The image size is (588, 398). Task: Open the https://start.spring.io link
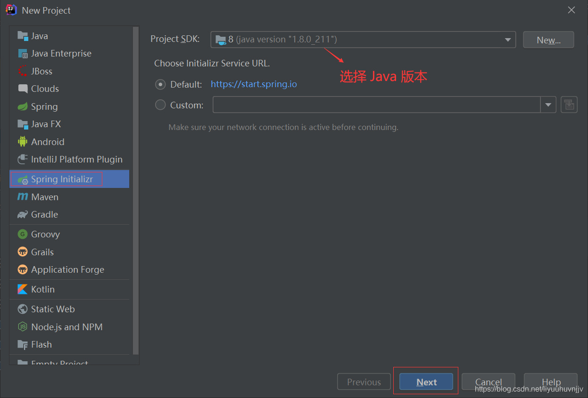(254, 84)
